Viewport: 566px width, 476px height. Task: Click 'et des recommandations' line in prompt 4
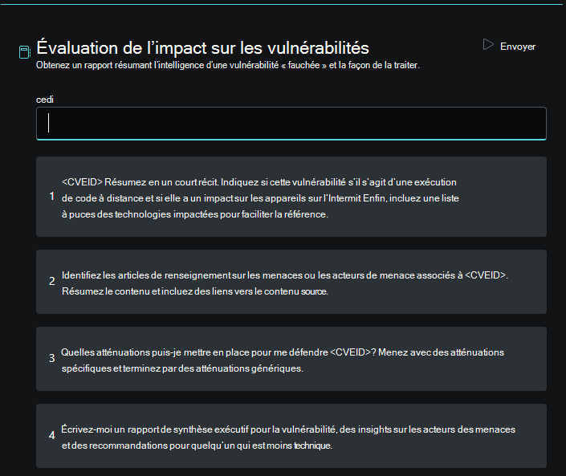[112, 445]
